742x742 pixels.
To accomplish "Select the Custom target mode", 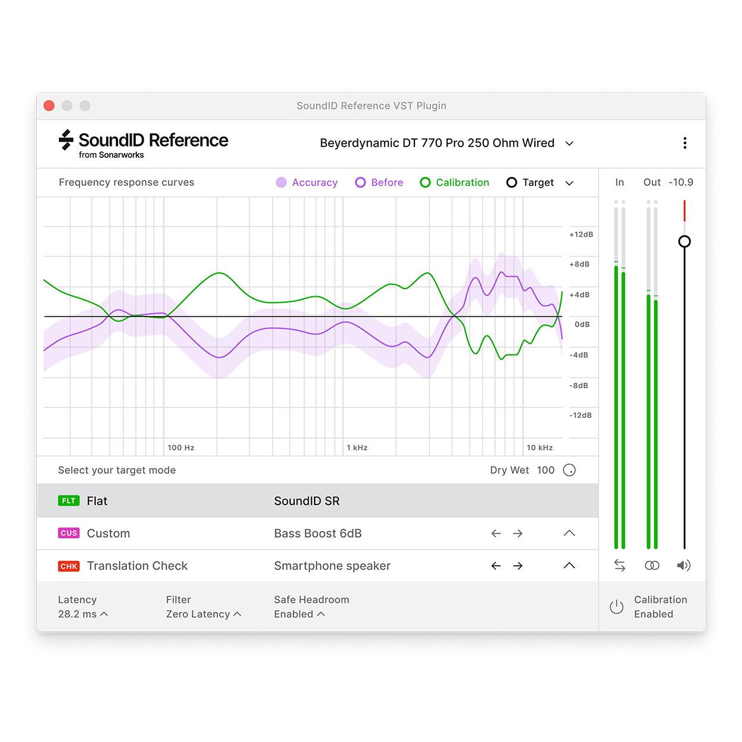I will pyautogui.click(x=318, y=534).
